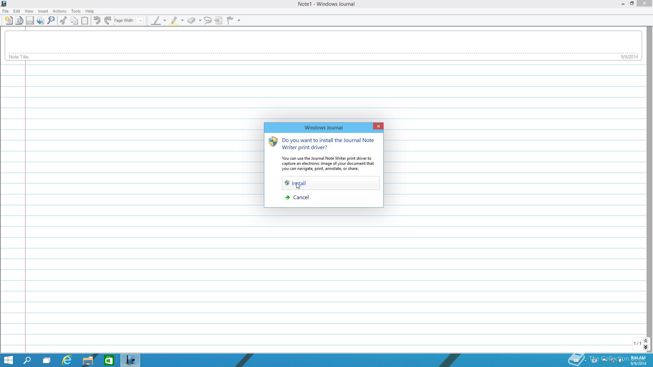This screenshot has width=653, height=367.
Task: Undo the last action
Action: tap(97, 20)
